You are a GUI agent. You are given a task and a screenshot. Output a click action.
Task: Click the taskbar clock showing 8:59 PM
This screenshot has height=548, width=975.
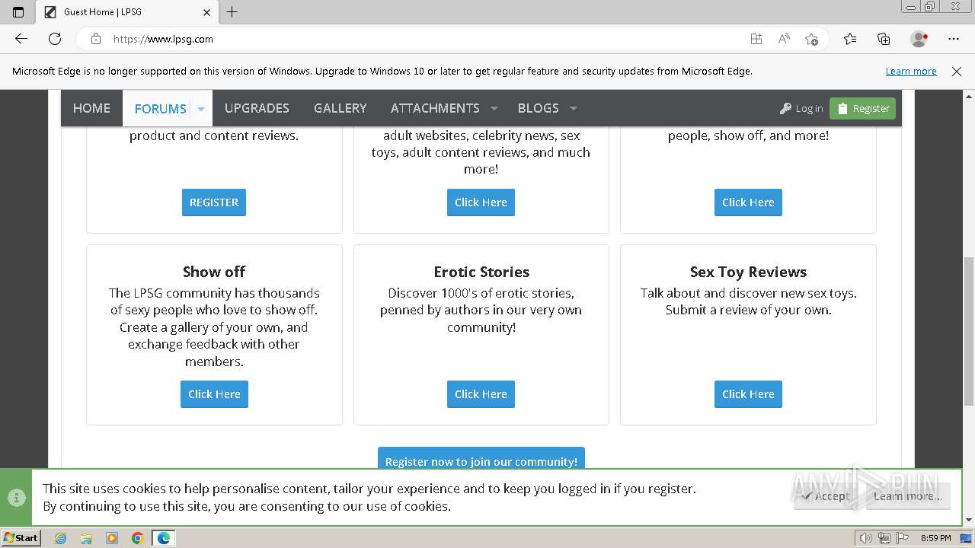coord(935,538)
